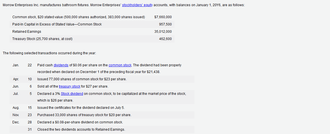Image resolution: width=330 pixels, height=134 pixels.
Task: Select the Dec. 28 dividend declaration line
Action: click(x=102, y=122)
